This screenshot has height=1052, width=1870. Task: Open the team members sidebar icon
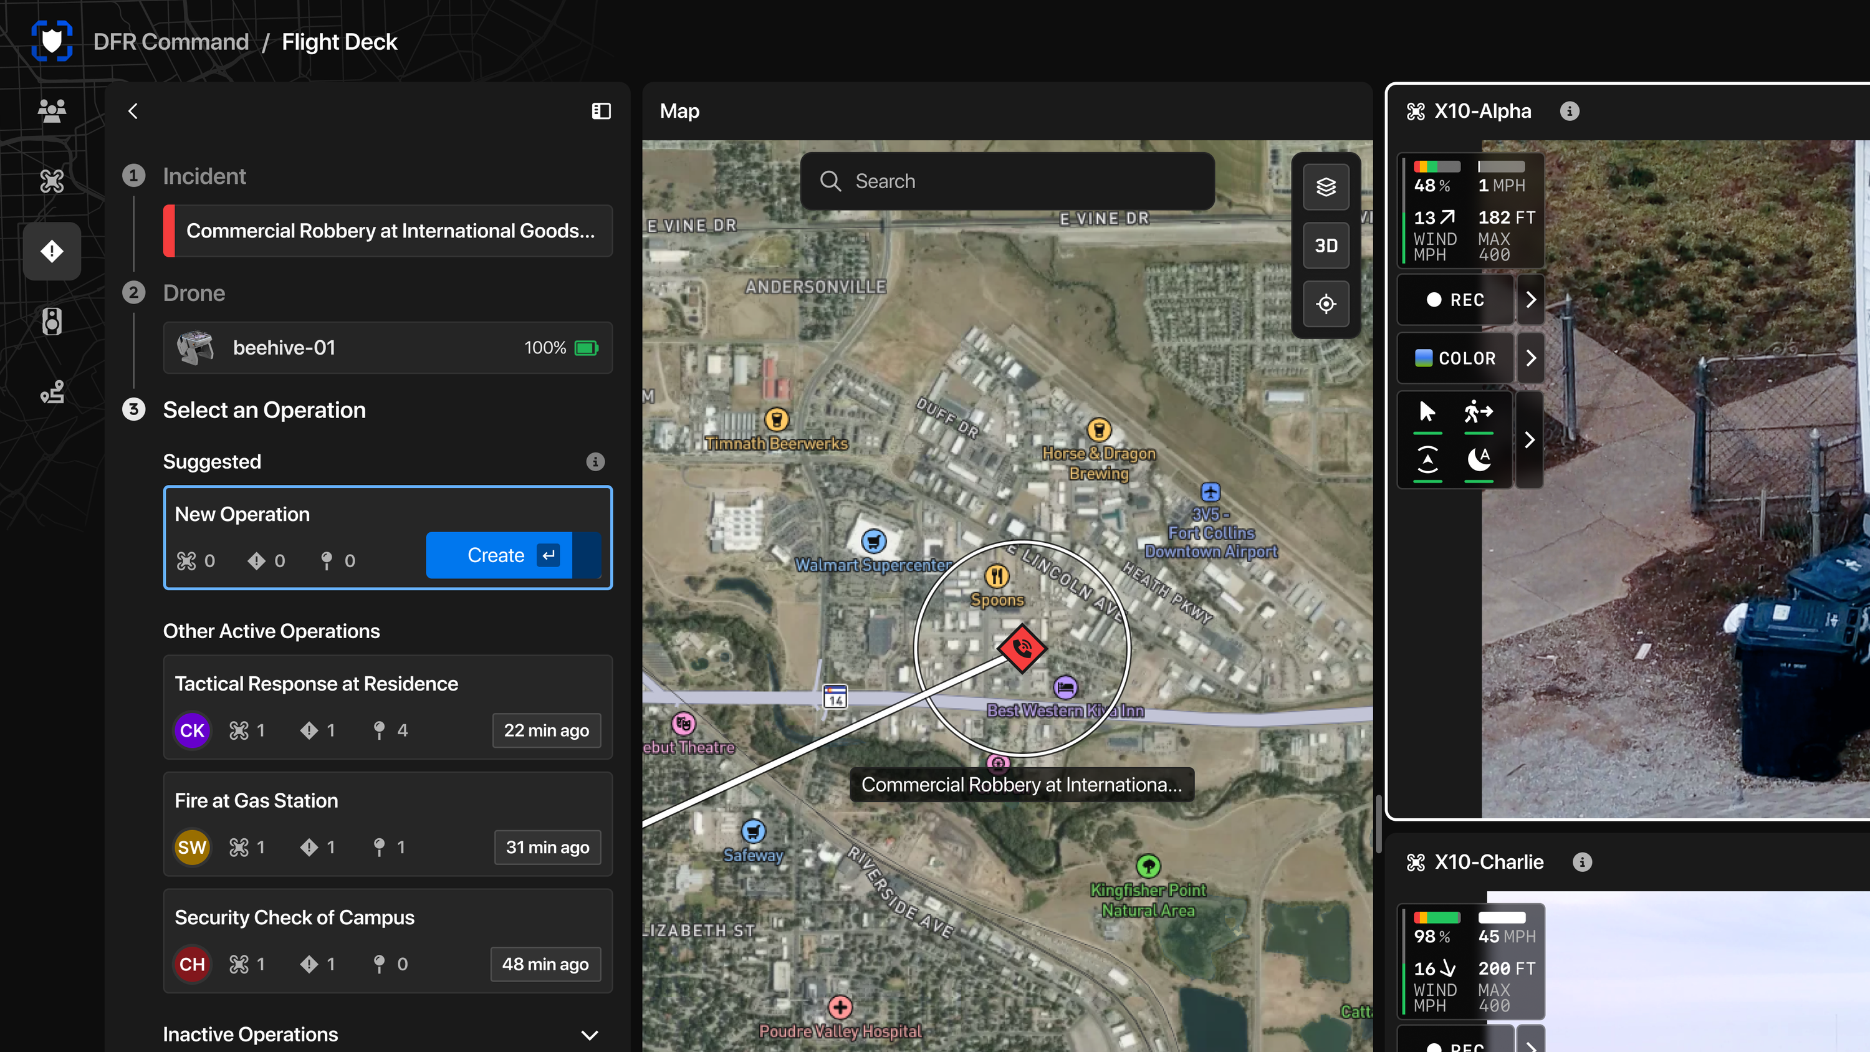[x=52, y=110]
